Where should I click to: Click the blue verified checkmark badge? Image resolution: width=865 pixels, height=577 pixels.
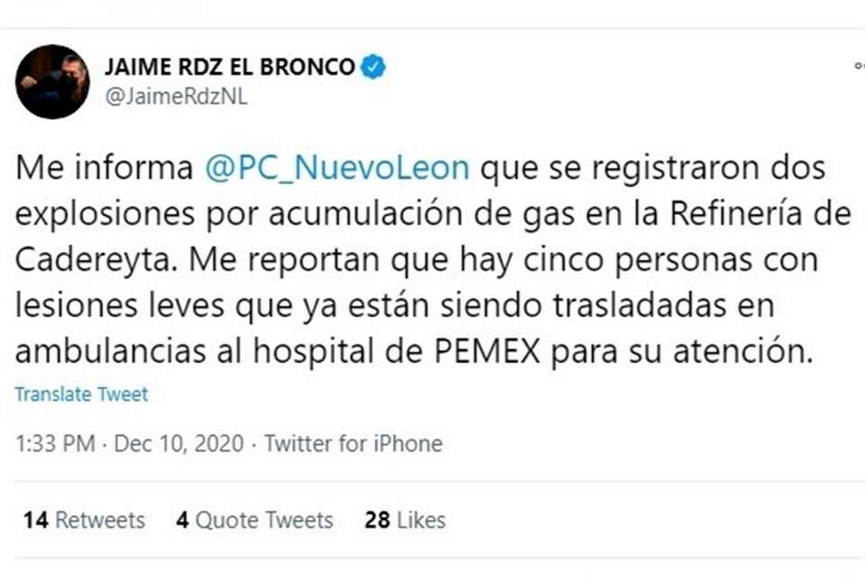(373, 67)
